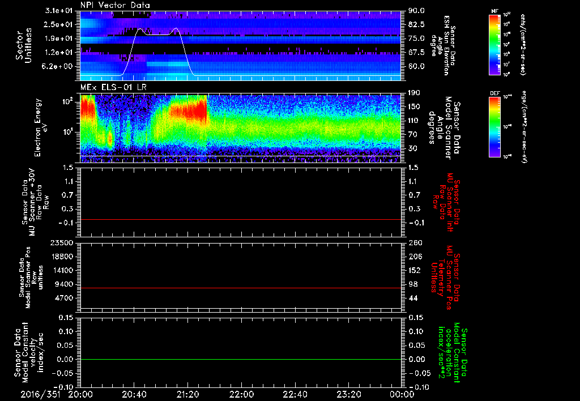Click the 1.2e+01 sector tick label

click(59, 53)
